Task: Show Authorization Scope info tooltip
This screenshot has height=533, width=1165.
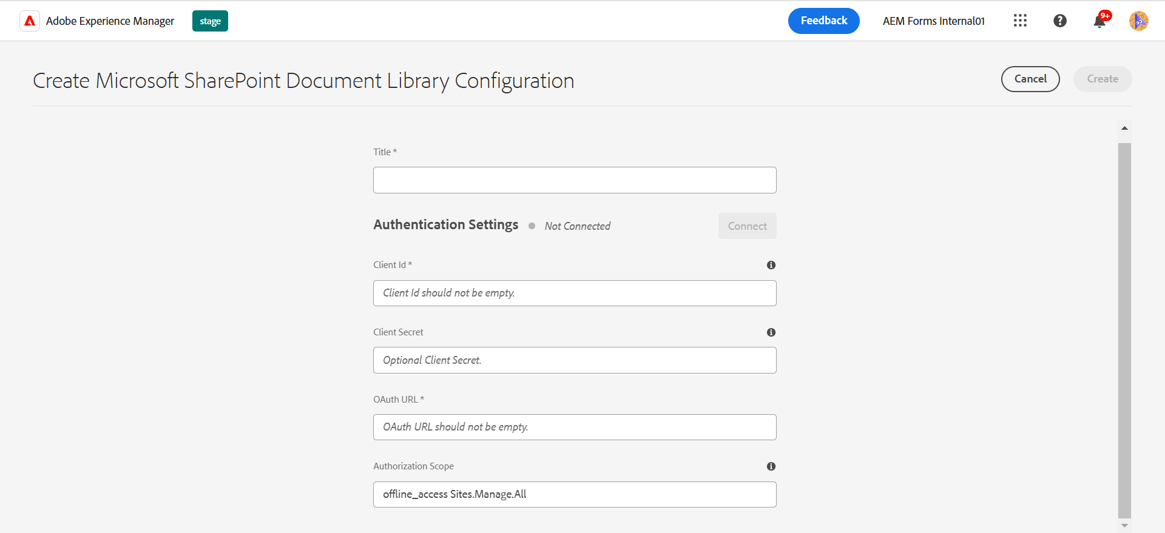Action: click(771, 466)
